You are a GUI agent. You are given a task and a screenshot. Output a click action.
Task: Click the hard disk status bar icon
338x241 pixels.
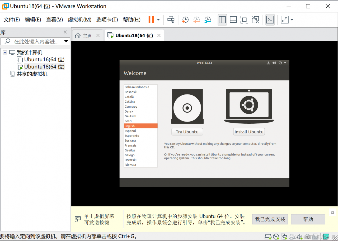point(268,237)
